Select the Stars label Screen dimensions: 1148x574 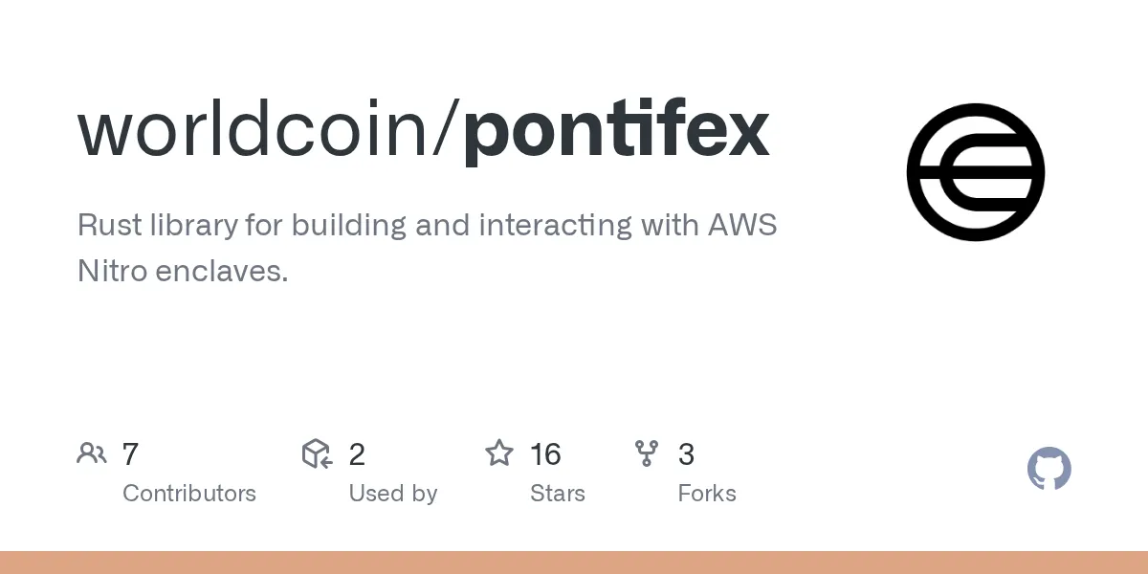(x=558, y=494)
